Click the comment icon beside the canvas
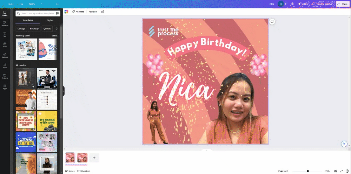Screen dimensions: 351x174 click(x=272, y=22)
